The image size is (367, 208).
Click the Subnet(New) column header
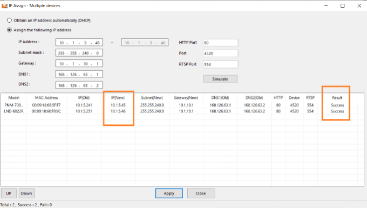(x=152, y=98)
